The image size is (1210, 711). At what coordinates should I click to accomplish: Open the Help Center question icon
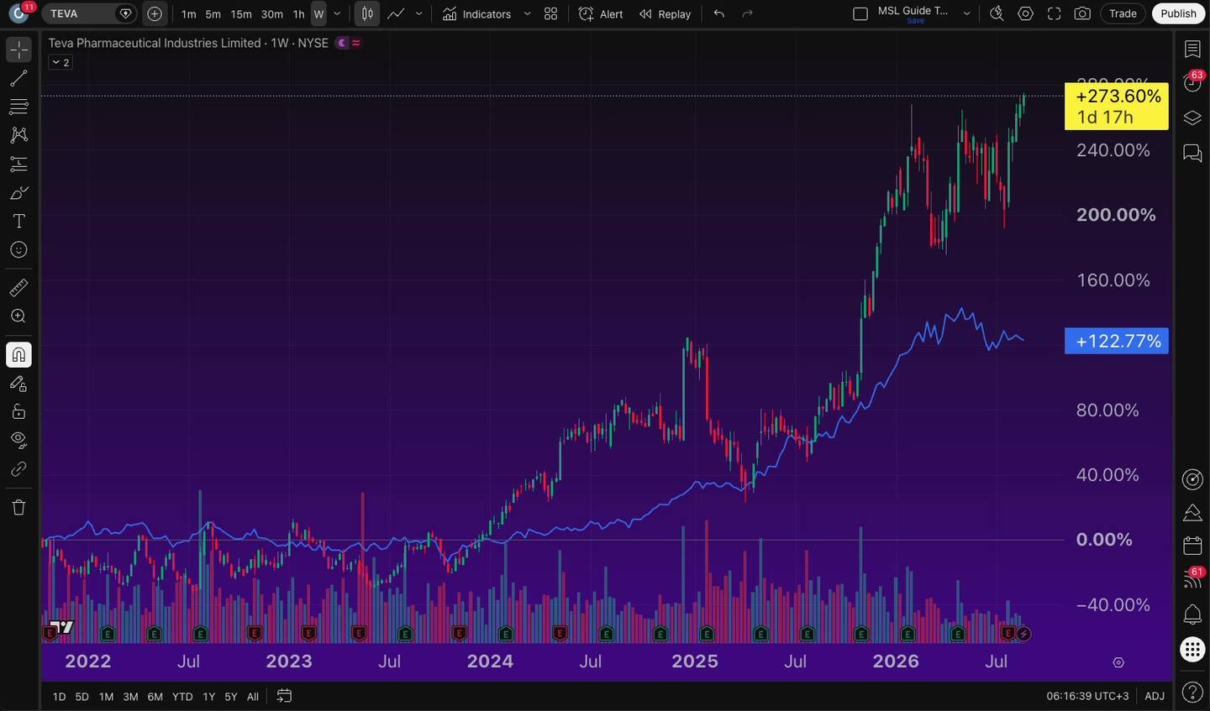[1192, 693]
